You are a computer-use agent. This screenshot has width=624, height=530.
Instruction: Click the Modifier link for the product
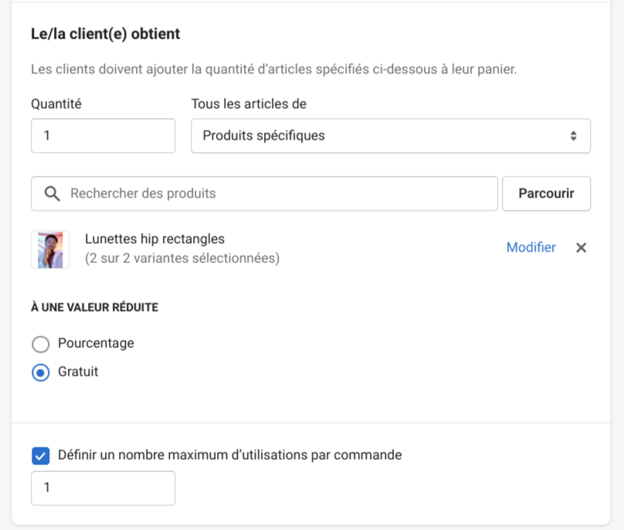point(531,248)
